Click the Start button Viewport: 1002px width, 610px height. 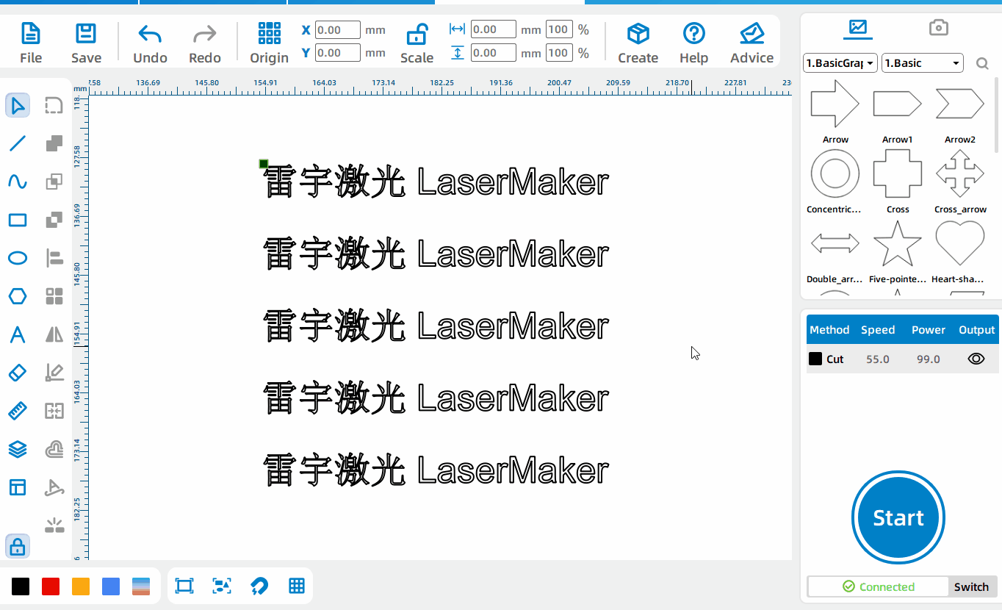pos(898,518)
